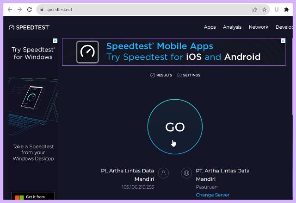Start the test with GO button
This screenshot has height=203, width=296.
point(175,127)
